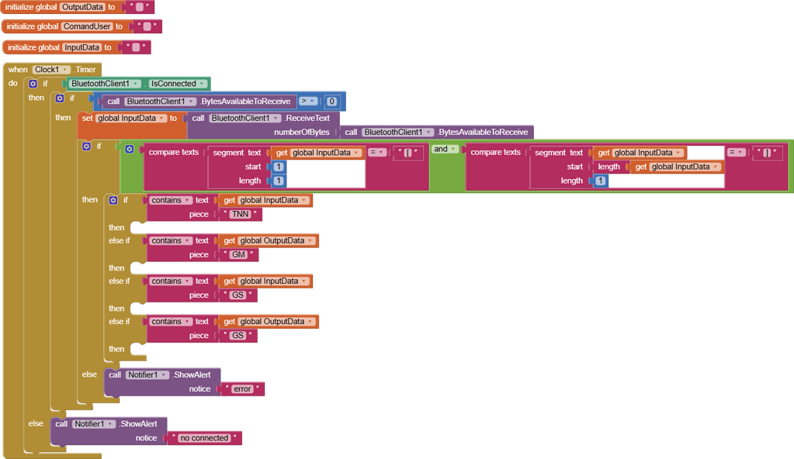Edit the 'error' notice text string
The width and height of the screenshot is (794, 459).
click(x=242, y=389)
